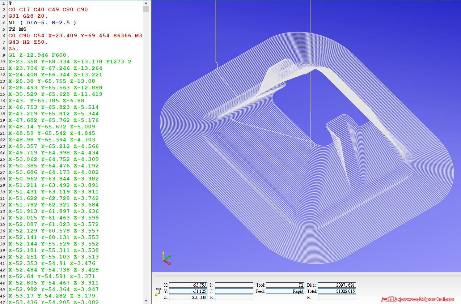This screenshot has width=461, height=304.
Task: Select line 'X-48.14 Y-65.672 Z-5.009'
Action: pos(51,127)
